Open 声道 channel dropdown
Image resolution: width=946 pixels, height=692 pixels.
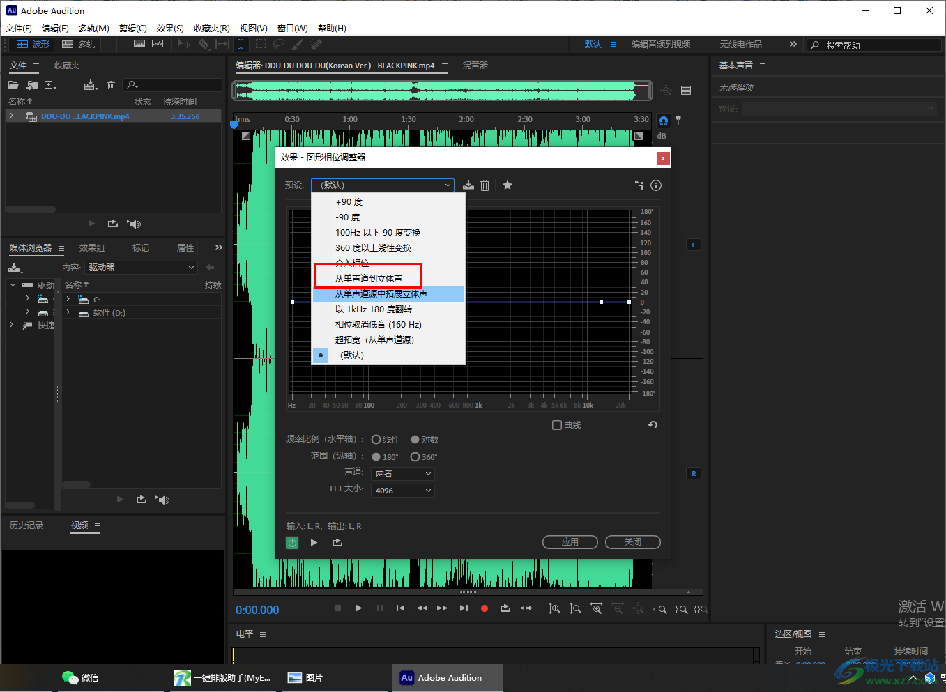[404, 473]
